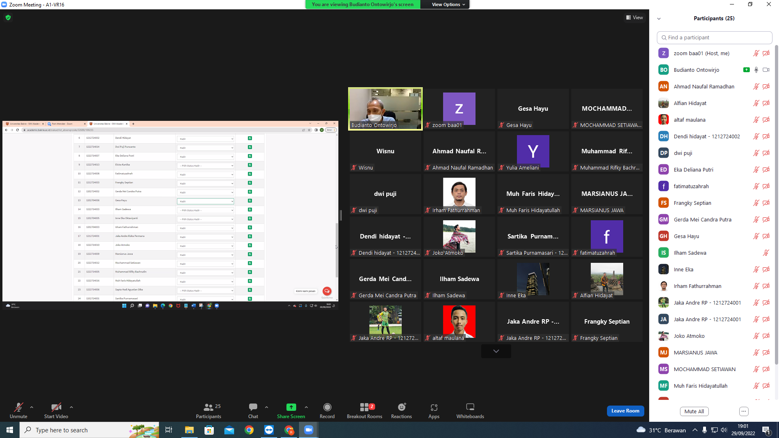The height and width of the screenshot is (438, 779).
Task: Open the View layout menu
Action: tap(635, 17)
